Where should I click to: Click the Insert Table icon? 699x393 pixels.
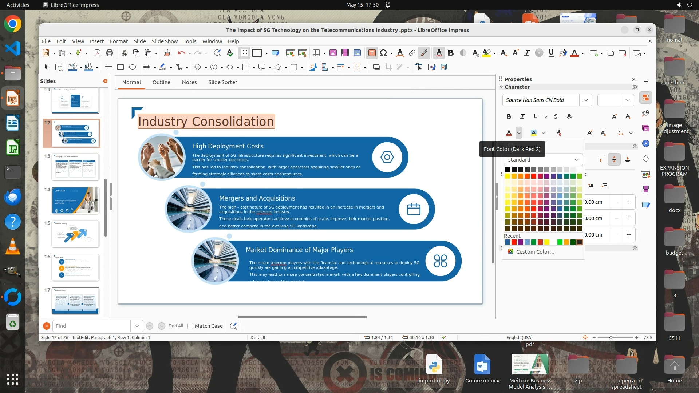(316, 53)
